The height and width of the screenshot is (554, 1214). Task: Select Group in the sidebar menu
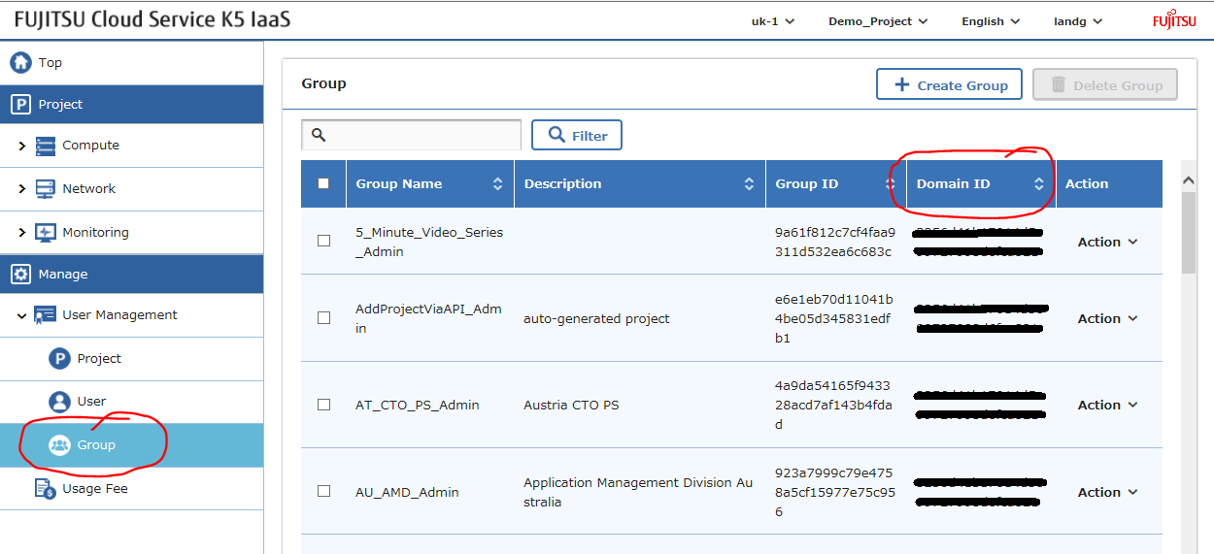96,445
